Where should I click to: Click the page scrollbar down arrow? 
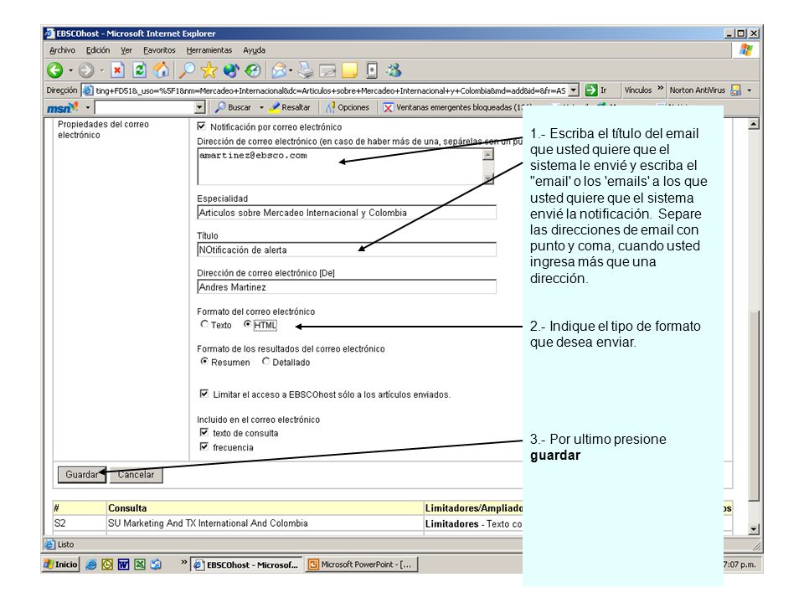click(753, 529)
